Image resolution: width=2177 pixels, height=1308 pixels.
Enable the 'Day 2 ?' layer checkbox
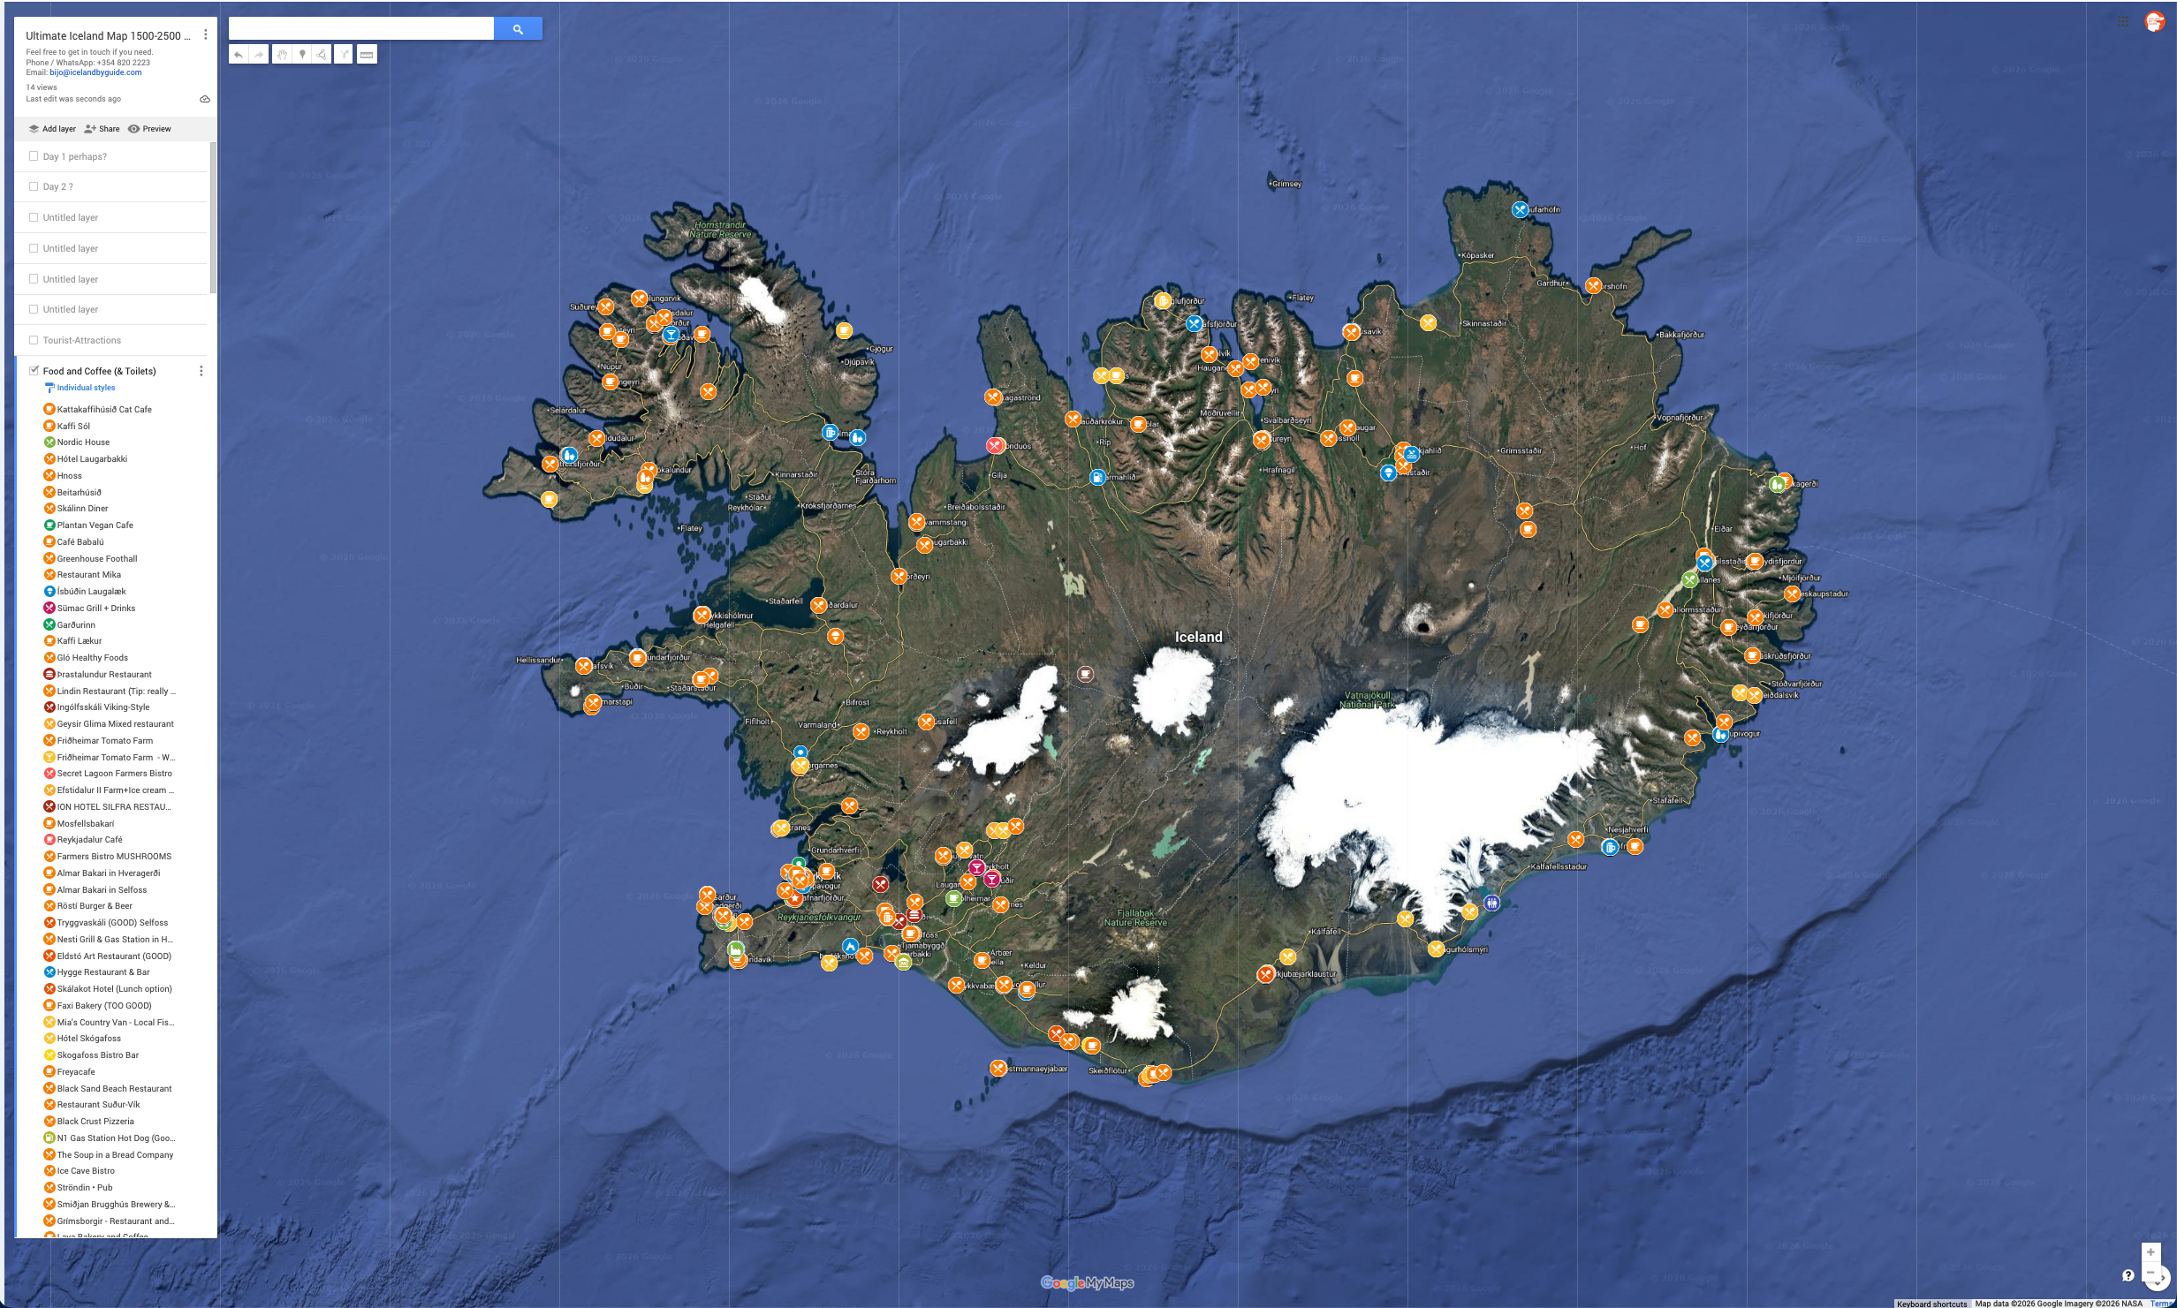(x=34, y=186)
